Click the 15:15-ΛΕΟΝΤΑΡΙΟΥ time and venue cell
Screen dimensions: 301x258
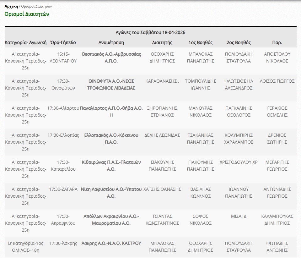[63, 58]
